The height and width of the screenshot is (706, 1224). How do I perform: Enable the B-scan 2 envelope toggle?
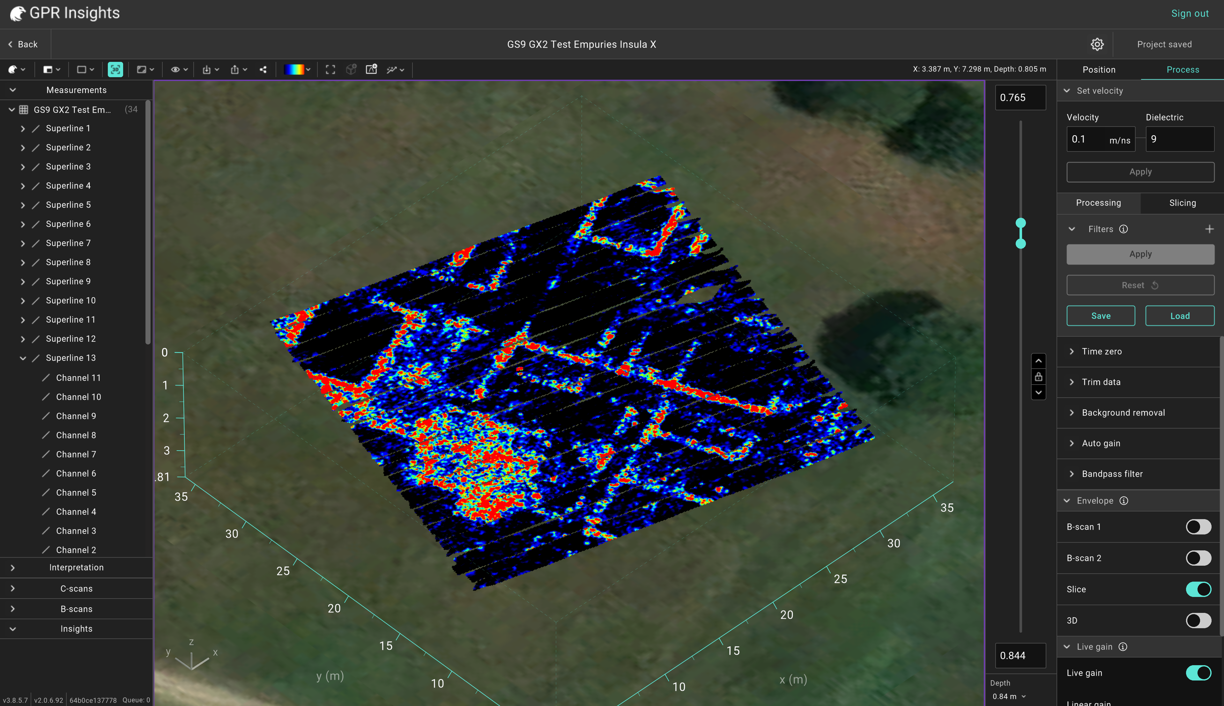(1198, 558)
